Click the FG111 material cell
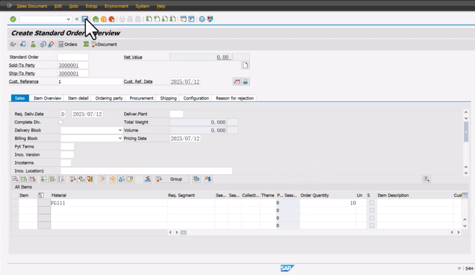 pyautogui.click(x=109, y=203)
